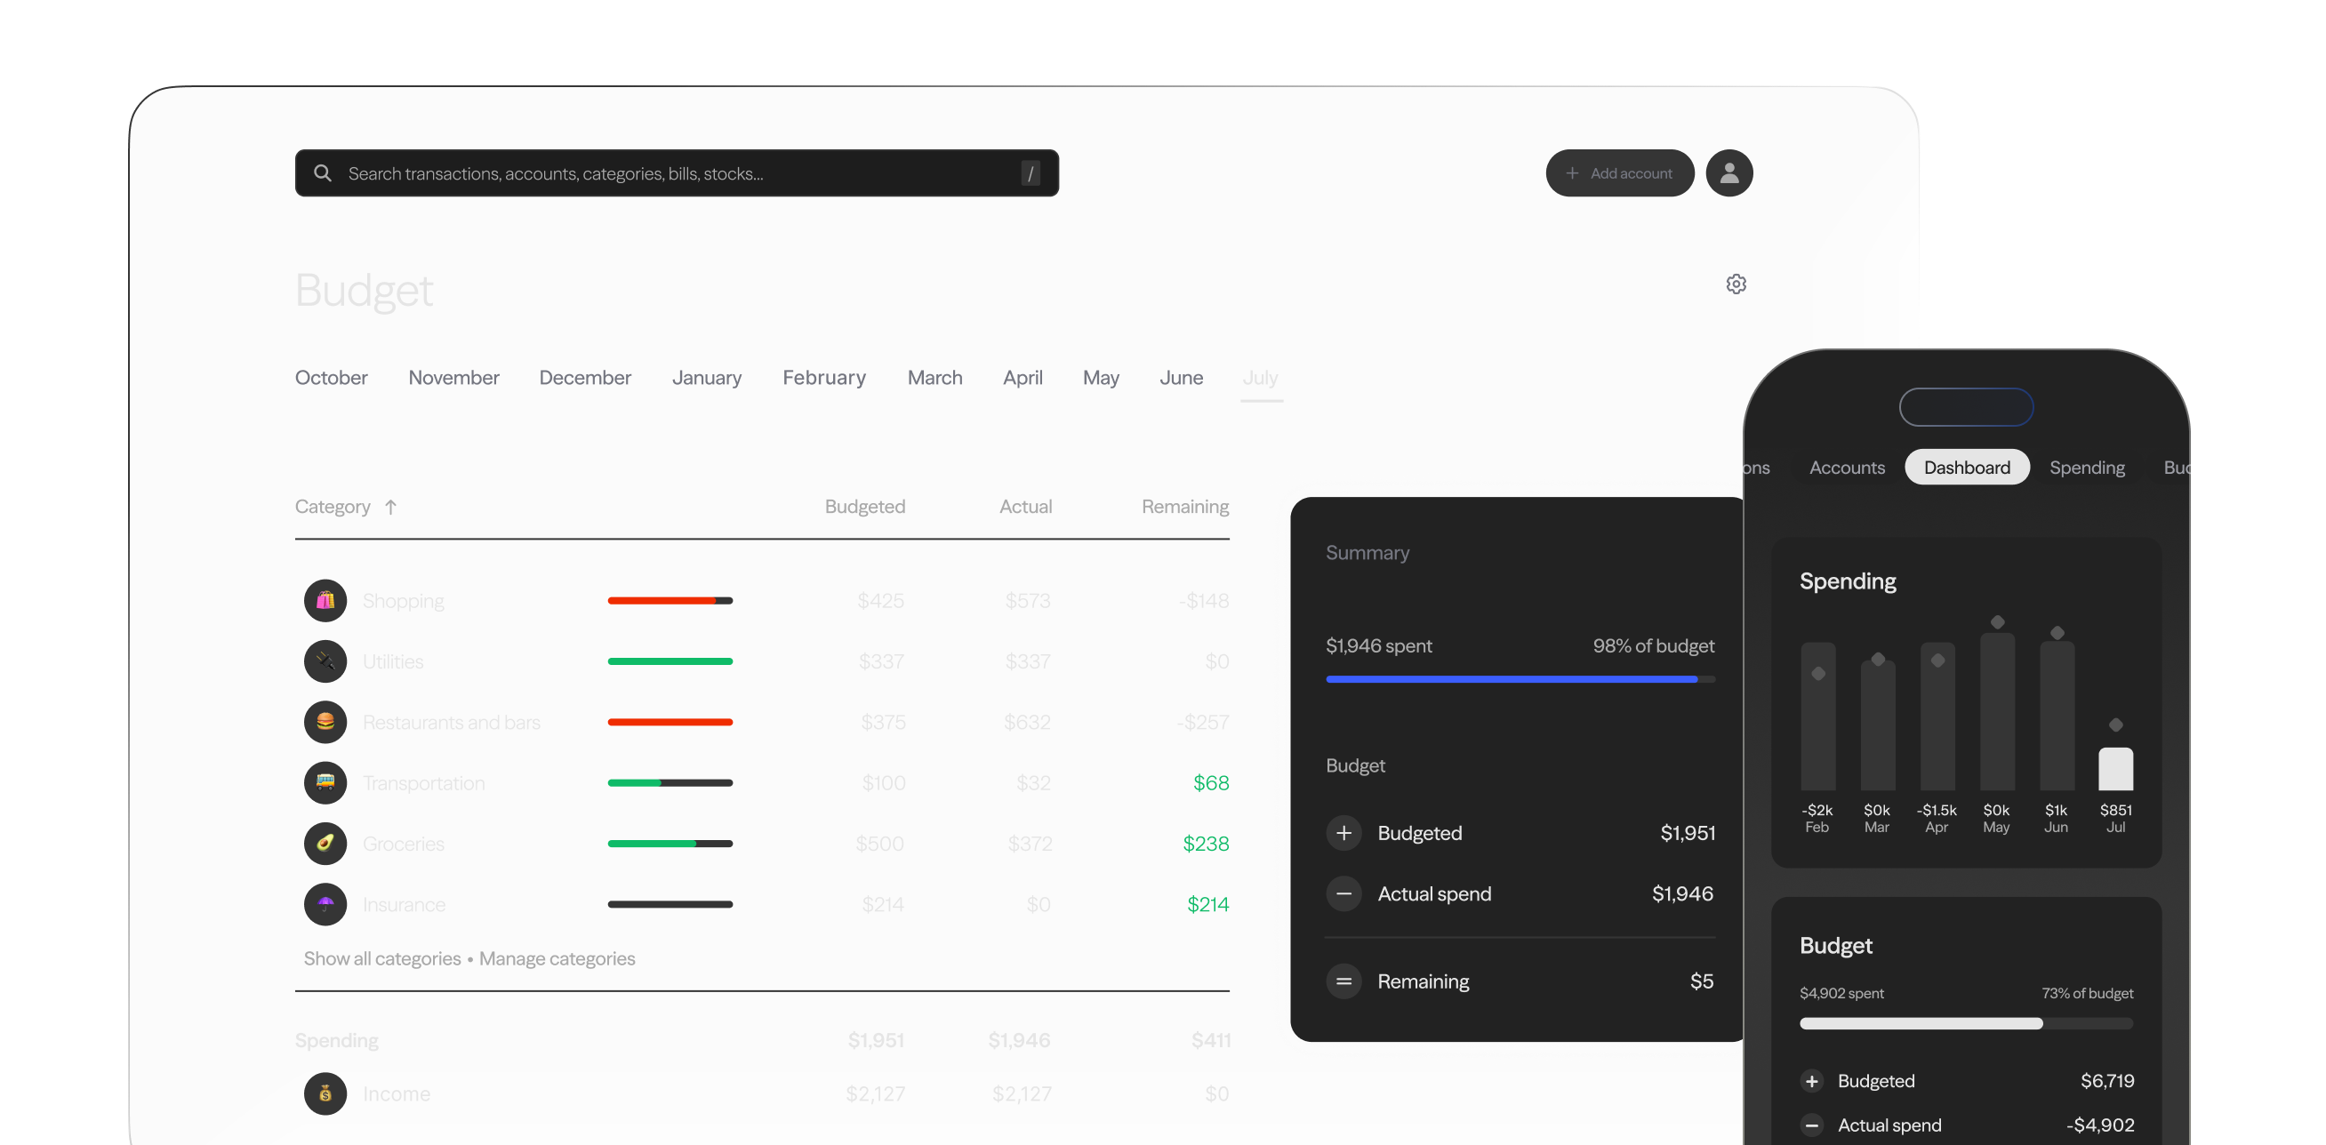Click the minus icon beside Actual spend
Viewport: 2326px width, 1145px height.
click(1343, 893)
